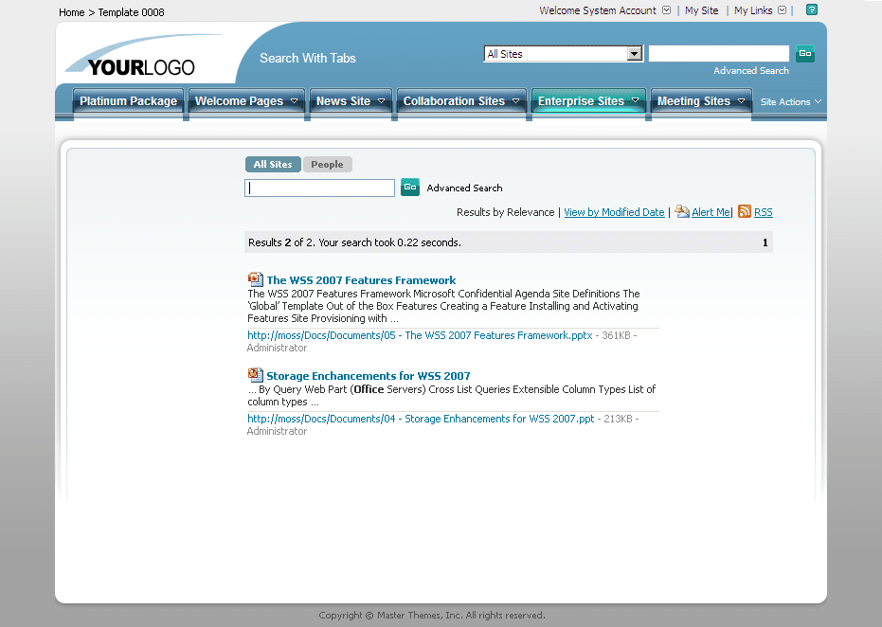Open the Help icon in the top bar

[811, 11]
